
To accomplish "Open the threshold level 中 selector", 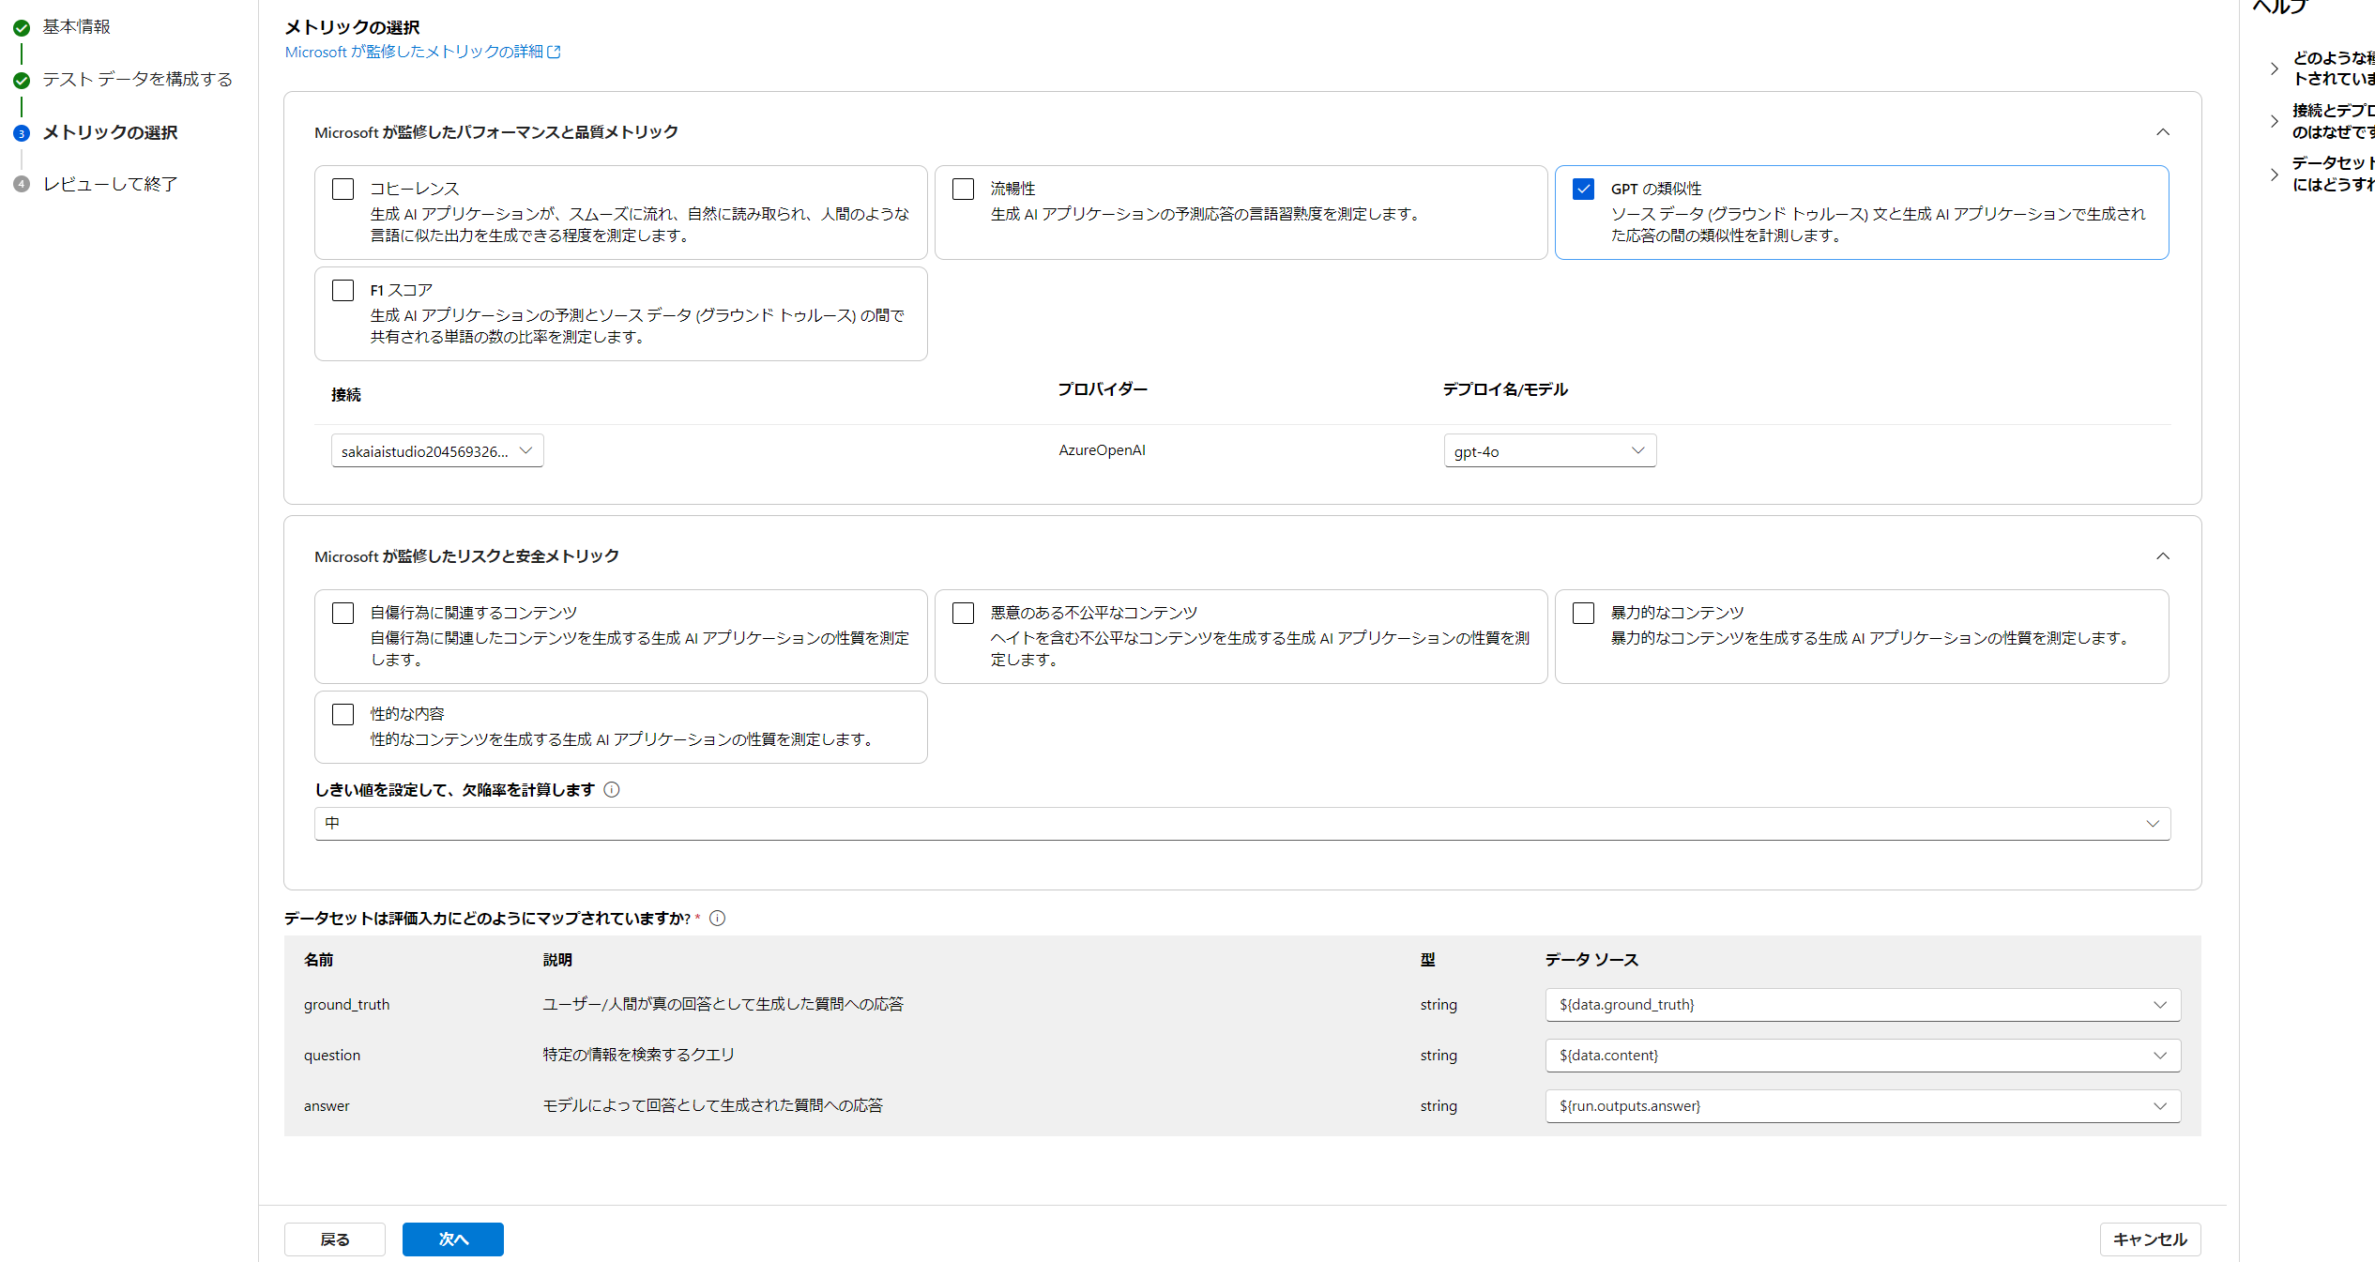I will (1241, 824).
